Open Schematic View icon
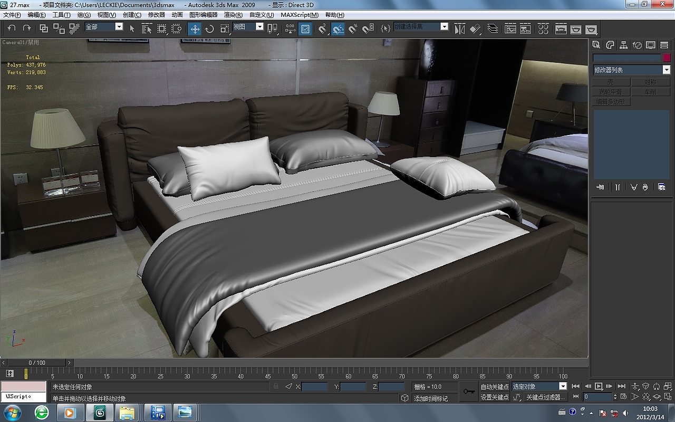The image size is (675, 422). [x=526, y=28]
